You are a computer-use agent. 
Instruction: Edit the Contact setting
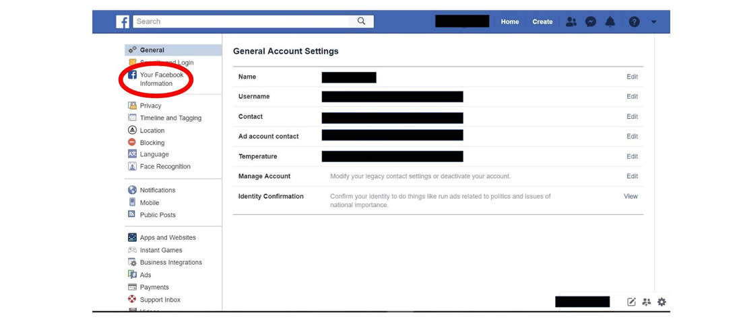[633, 116]
